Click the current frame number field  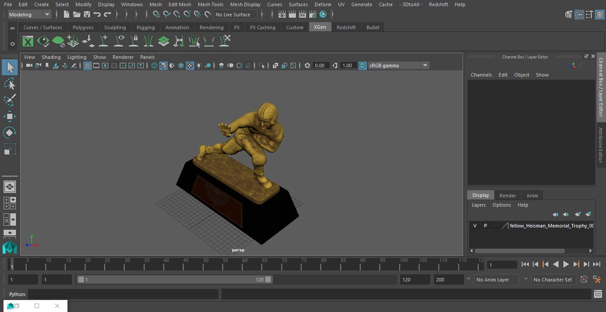(502, 265)
